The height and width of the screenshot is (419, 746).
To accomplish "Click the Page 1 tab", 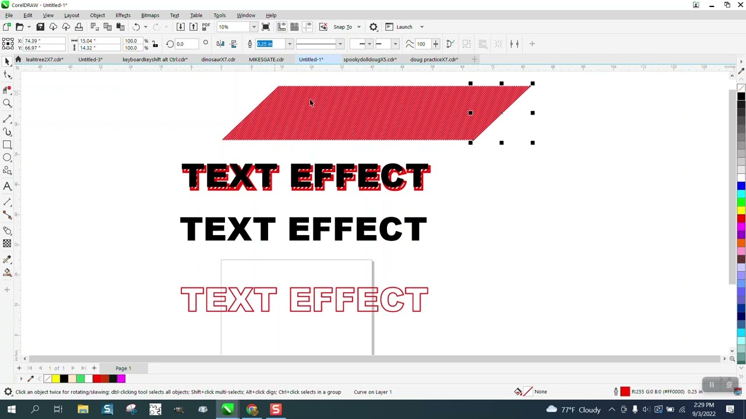I will coord(123,368).
